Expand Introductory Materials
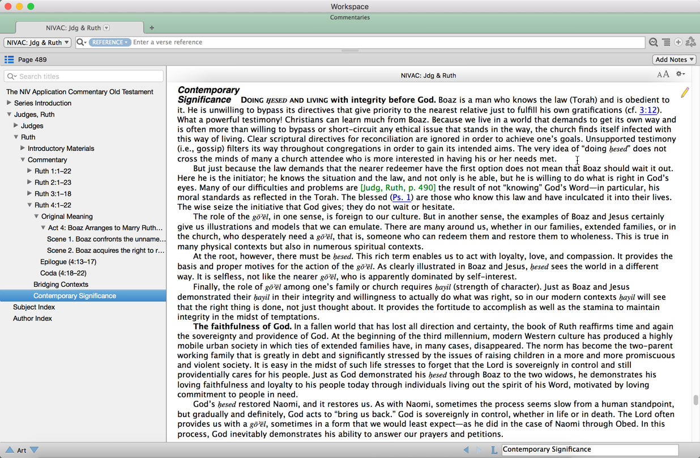The height and width of the screenshot is (458, 700). point(23,149)
